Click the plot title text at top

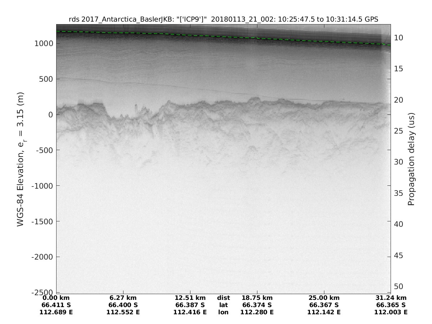point(223,19)
